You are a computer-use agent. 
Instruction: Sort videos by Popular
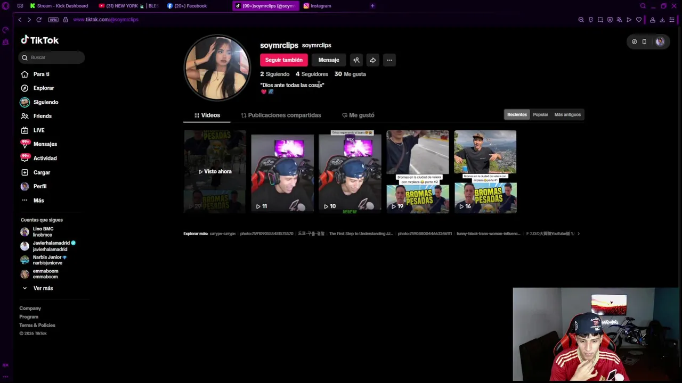[x=540, y=114]
